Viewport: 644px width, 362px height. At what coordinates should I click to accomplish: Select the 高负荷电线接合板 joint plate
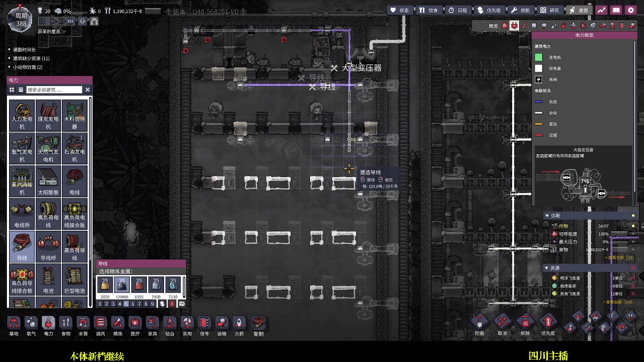point(74,213)
